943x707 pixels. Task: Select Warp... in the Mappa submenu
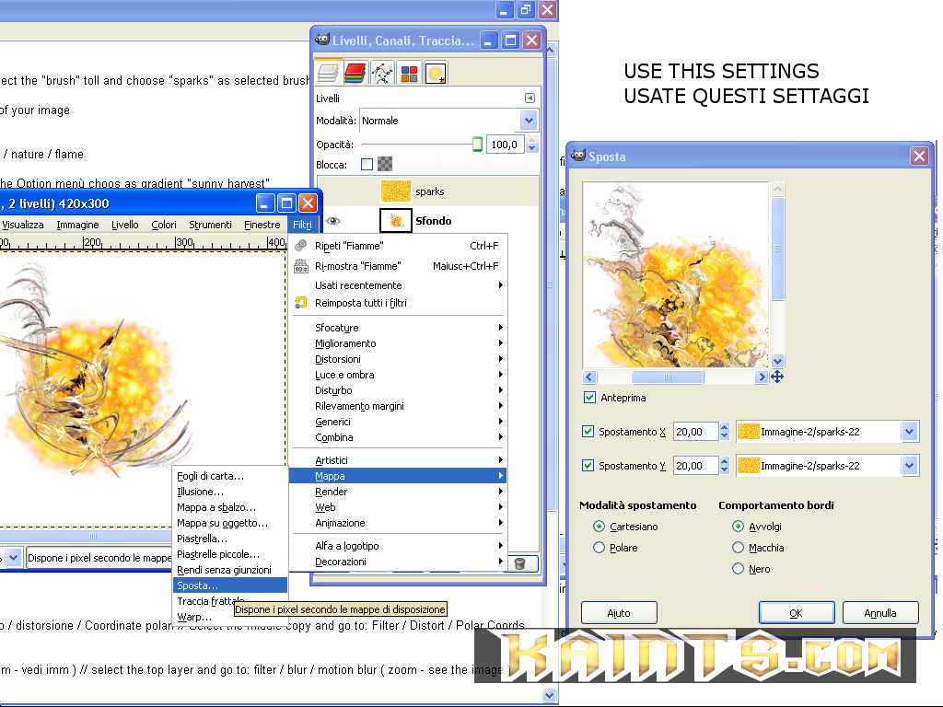pos(229,617)
